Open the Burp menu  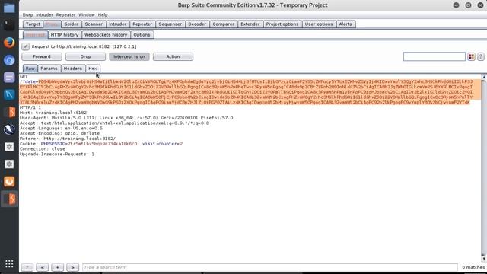tap(27, 15)
